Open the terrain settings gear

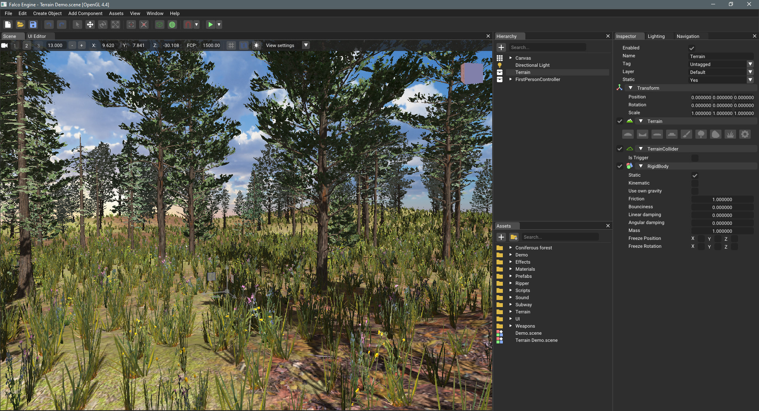pyautogui.click(x=745, y=134)
